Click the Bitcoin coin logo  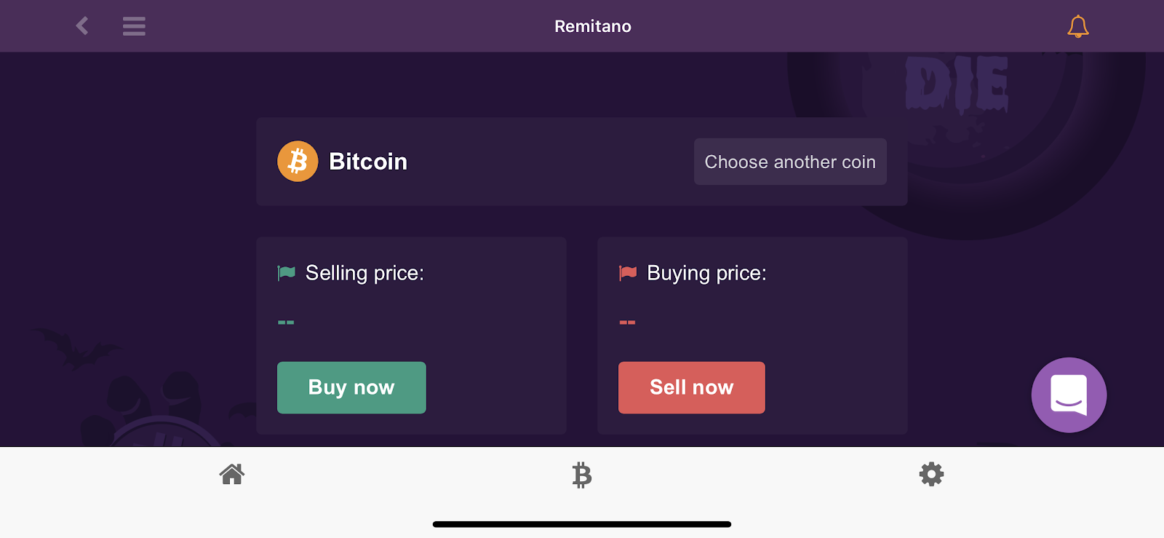point(298,161)
